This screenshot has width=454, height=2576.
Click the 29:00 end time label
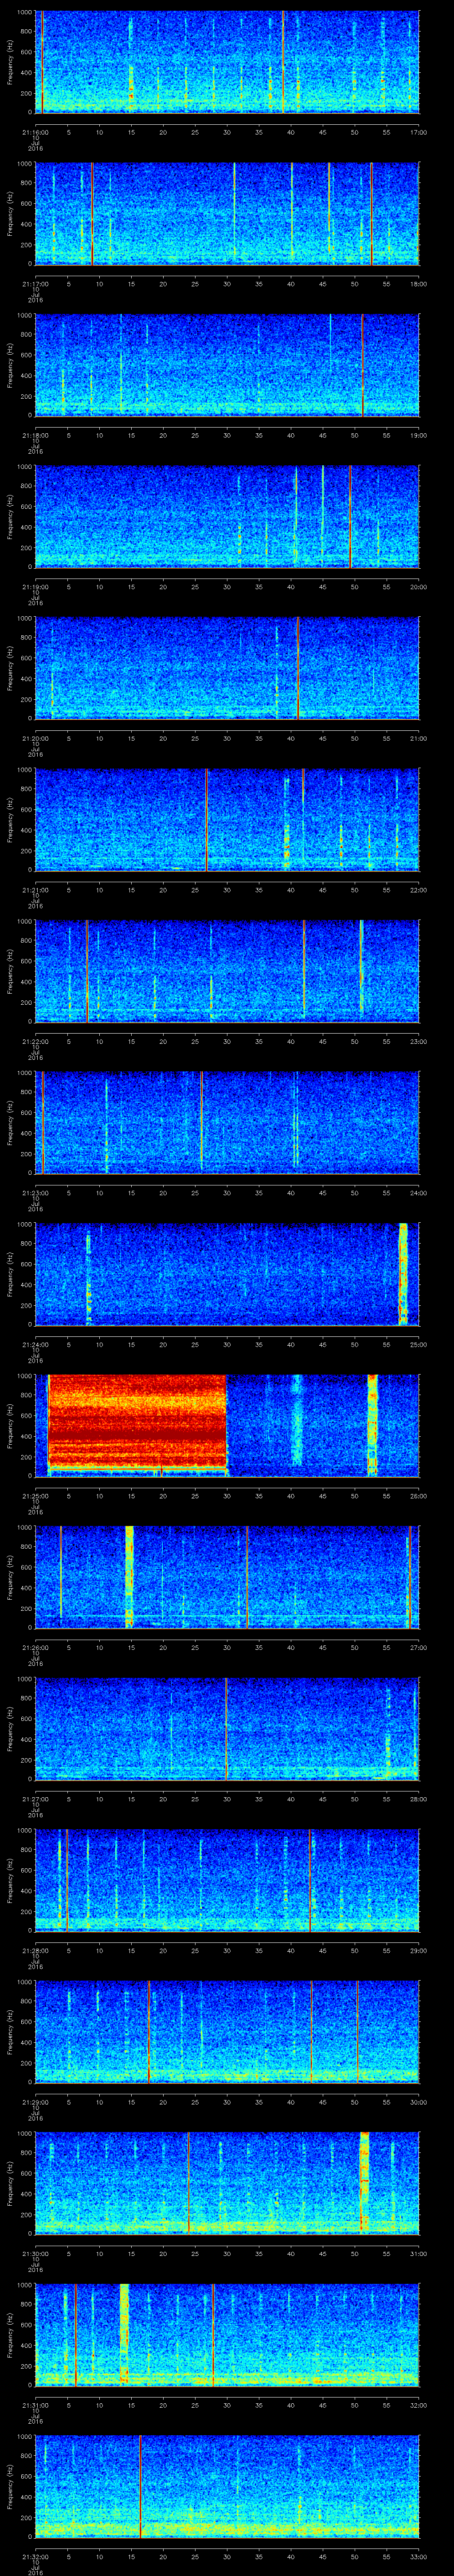[418, 1950]
